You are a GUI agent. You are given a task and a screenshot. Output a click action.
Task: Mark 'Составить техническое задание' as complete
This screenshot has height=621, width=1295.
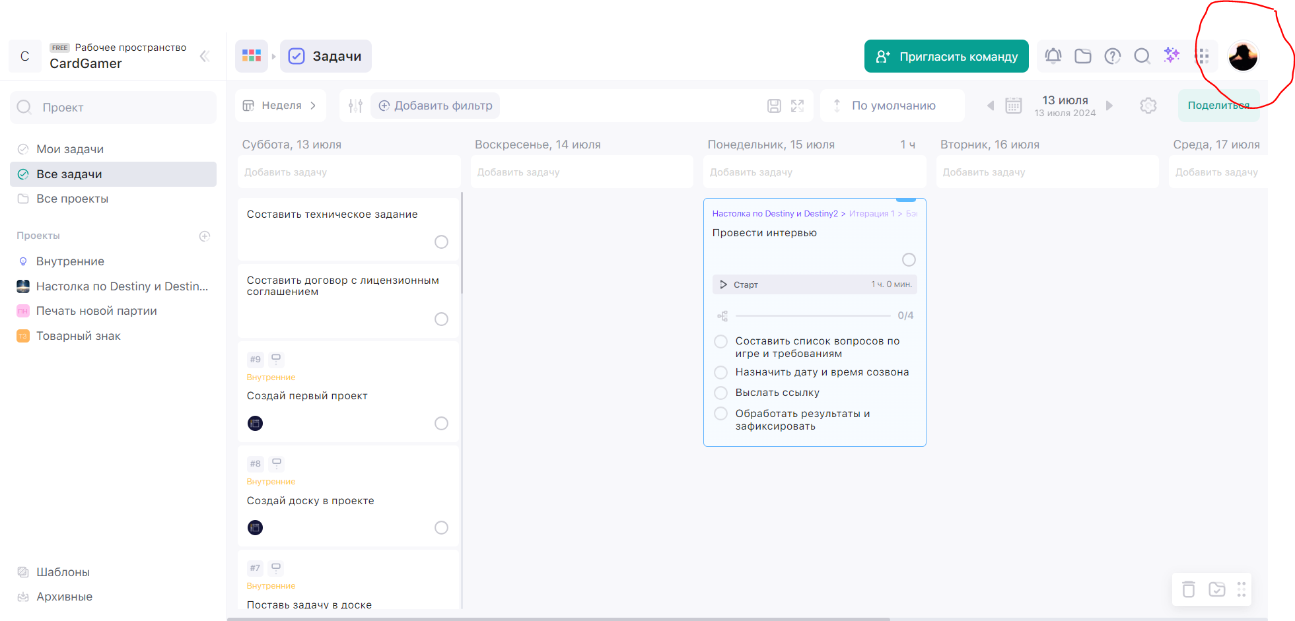[441, 242]
